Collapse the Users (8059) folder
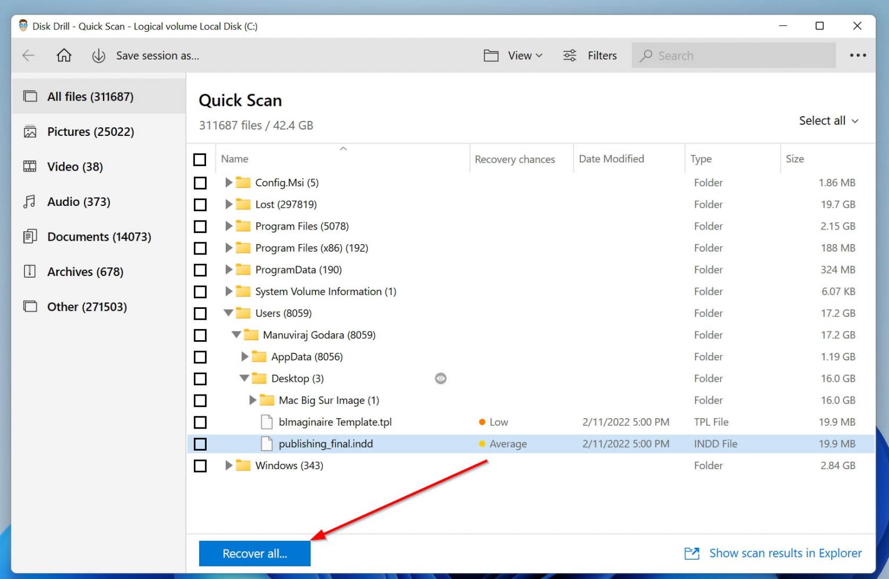 coord(229,314)
